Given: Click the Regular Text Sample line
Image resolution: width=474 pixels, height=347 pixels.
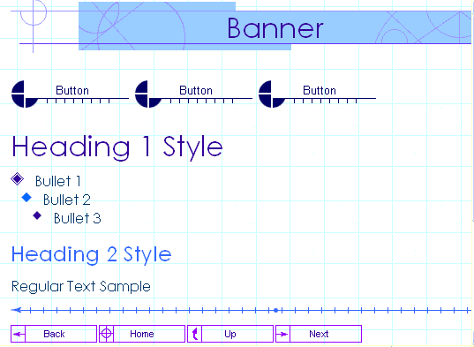Looking at the screenshot, I should [81, 287].
